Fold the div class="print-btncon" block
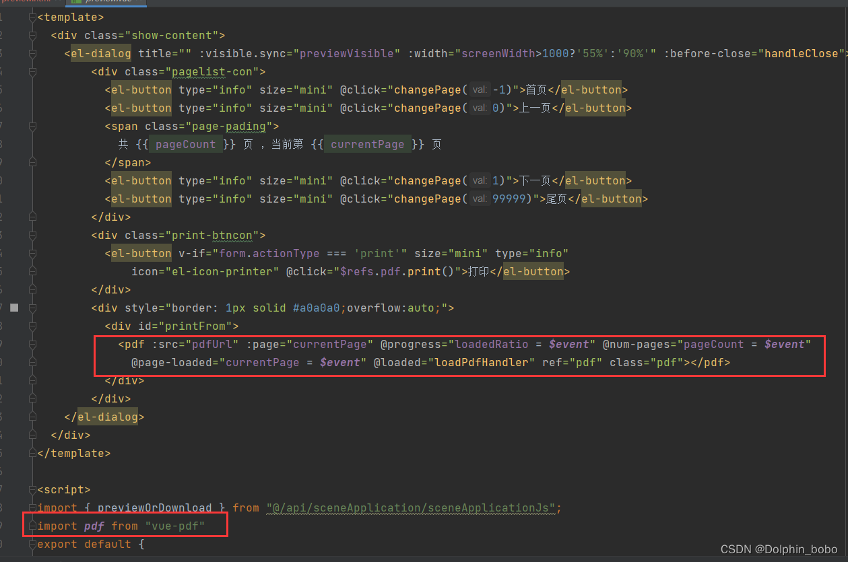 coord(33,235)
